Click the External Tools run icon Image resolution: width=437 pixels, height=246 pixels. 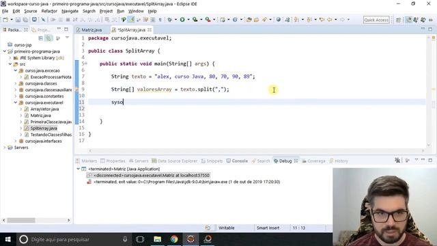tap(208, 20)
